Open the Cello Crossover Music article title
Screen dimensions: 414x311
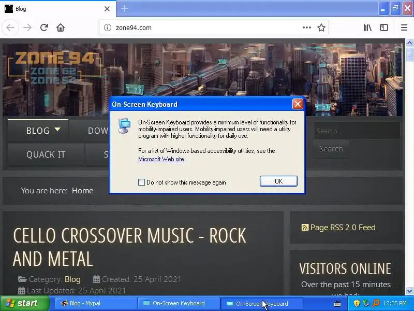[x=129, y=247]
